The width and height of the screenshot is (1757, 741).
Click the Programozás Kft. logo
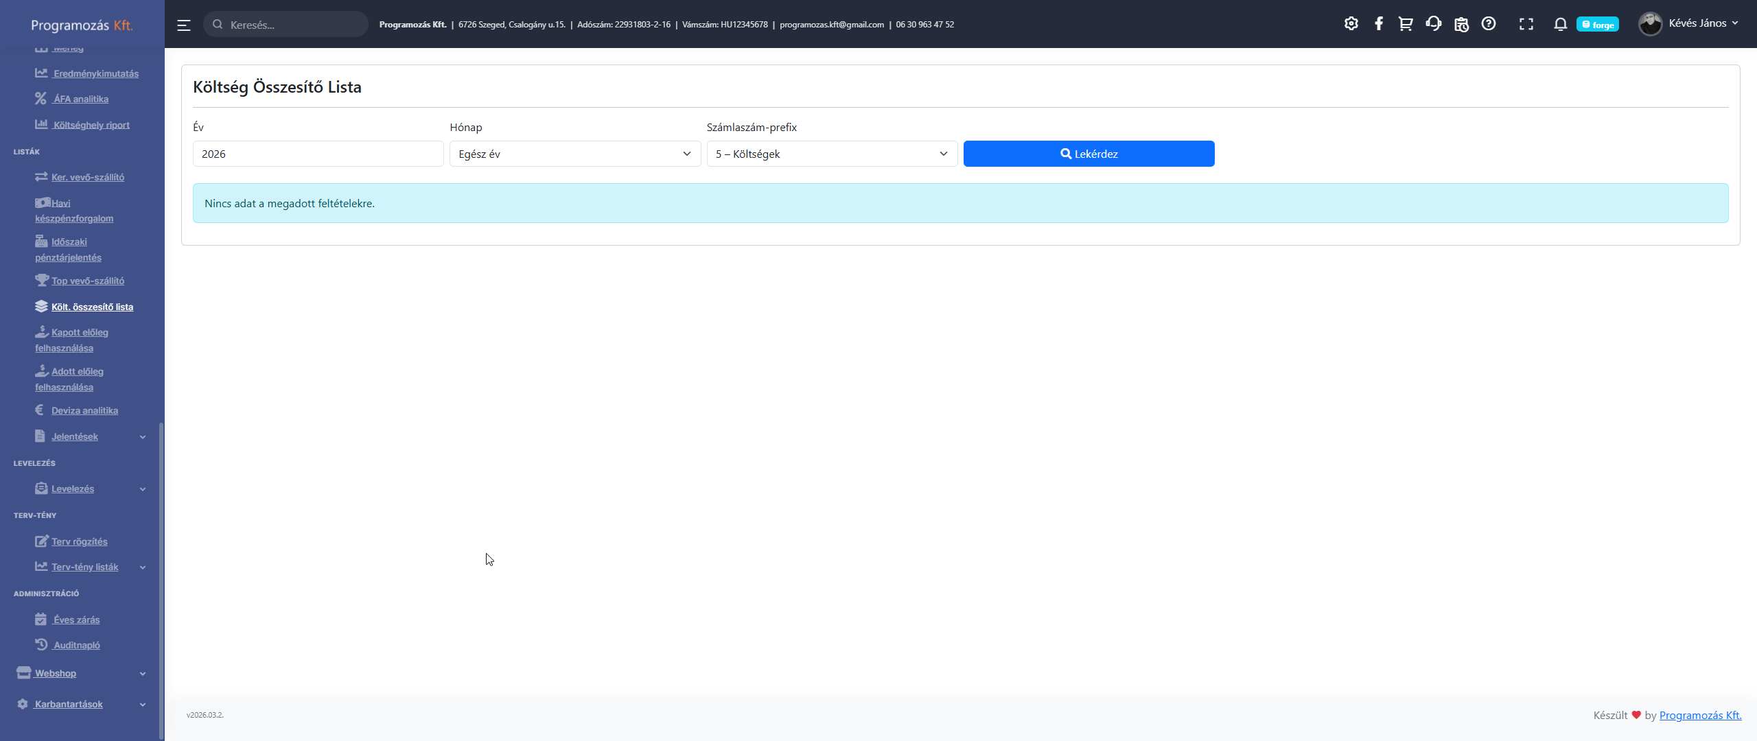[x=82, y=25]
